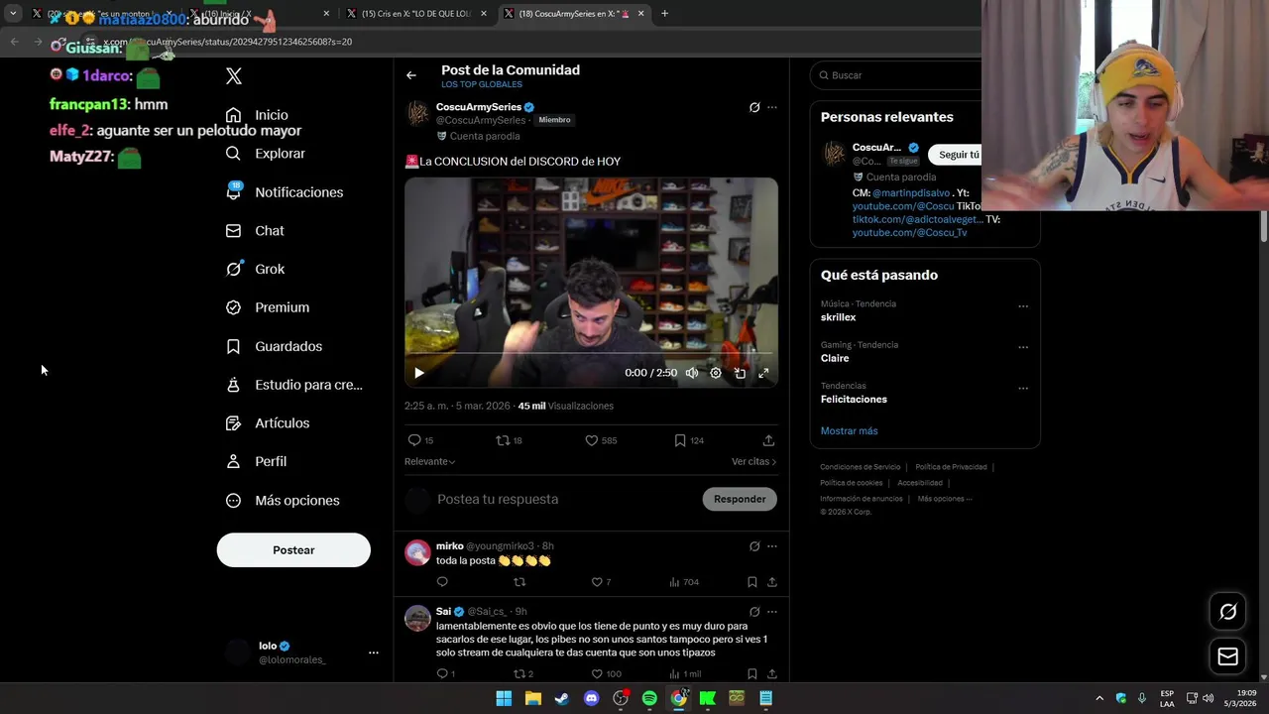The image size is (1269, 714).
Task: Play the post video
Action: coord(419,373)
